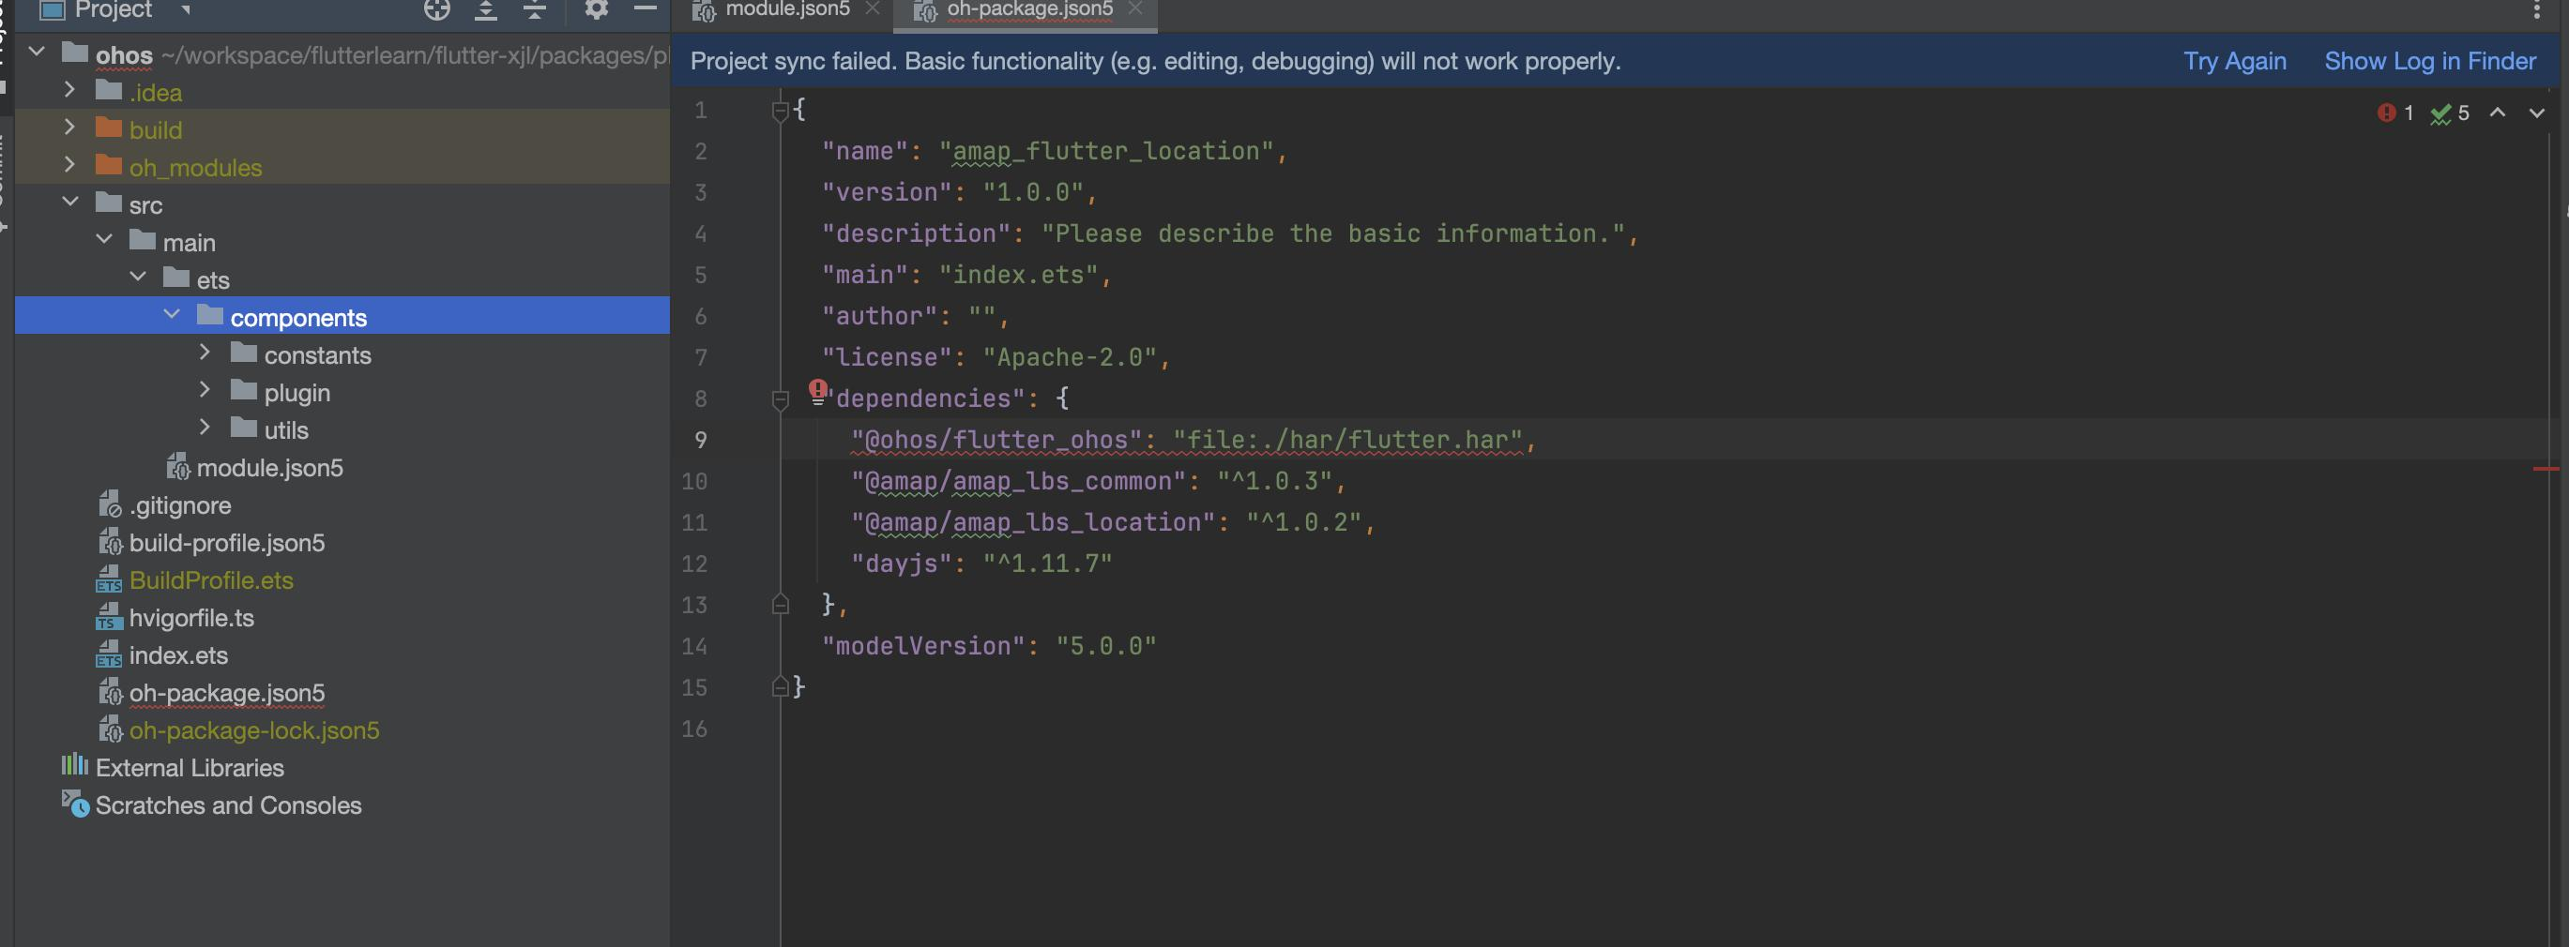2569x947 pixels.
Task: Select oh-package.json5 in project tree
Action: pyautogui.click(x=226, y=693)
